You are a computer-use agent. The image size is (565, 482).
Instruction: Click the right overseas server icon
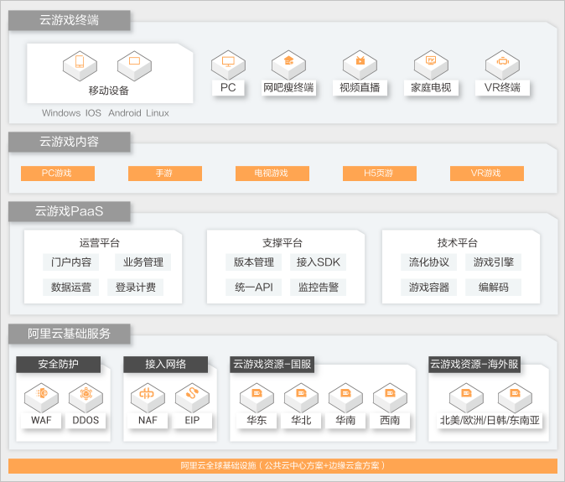pos(515,398)
